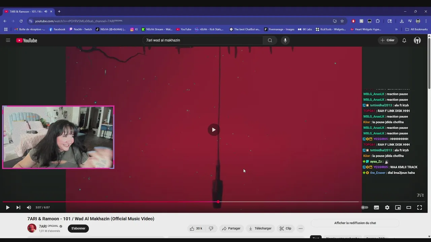Open the YouTube guide hamburger menu

point(8,40)
